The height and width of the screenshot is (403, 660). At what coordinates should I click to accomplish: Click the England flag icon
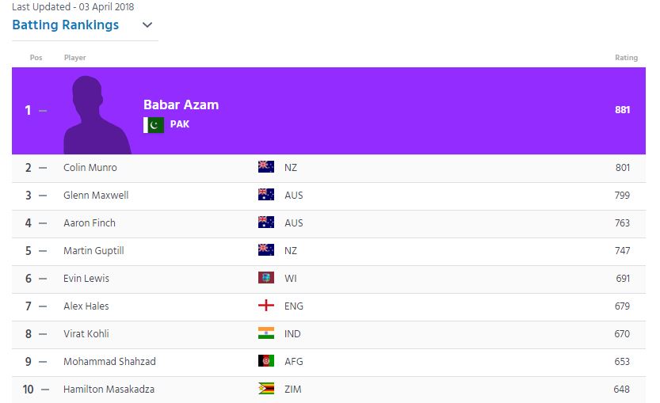(x=266, y=306)
